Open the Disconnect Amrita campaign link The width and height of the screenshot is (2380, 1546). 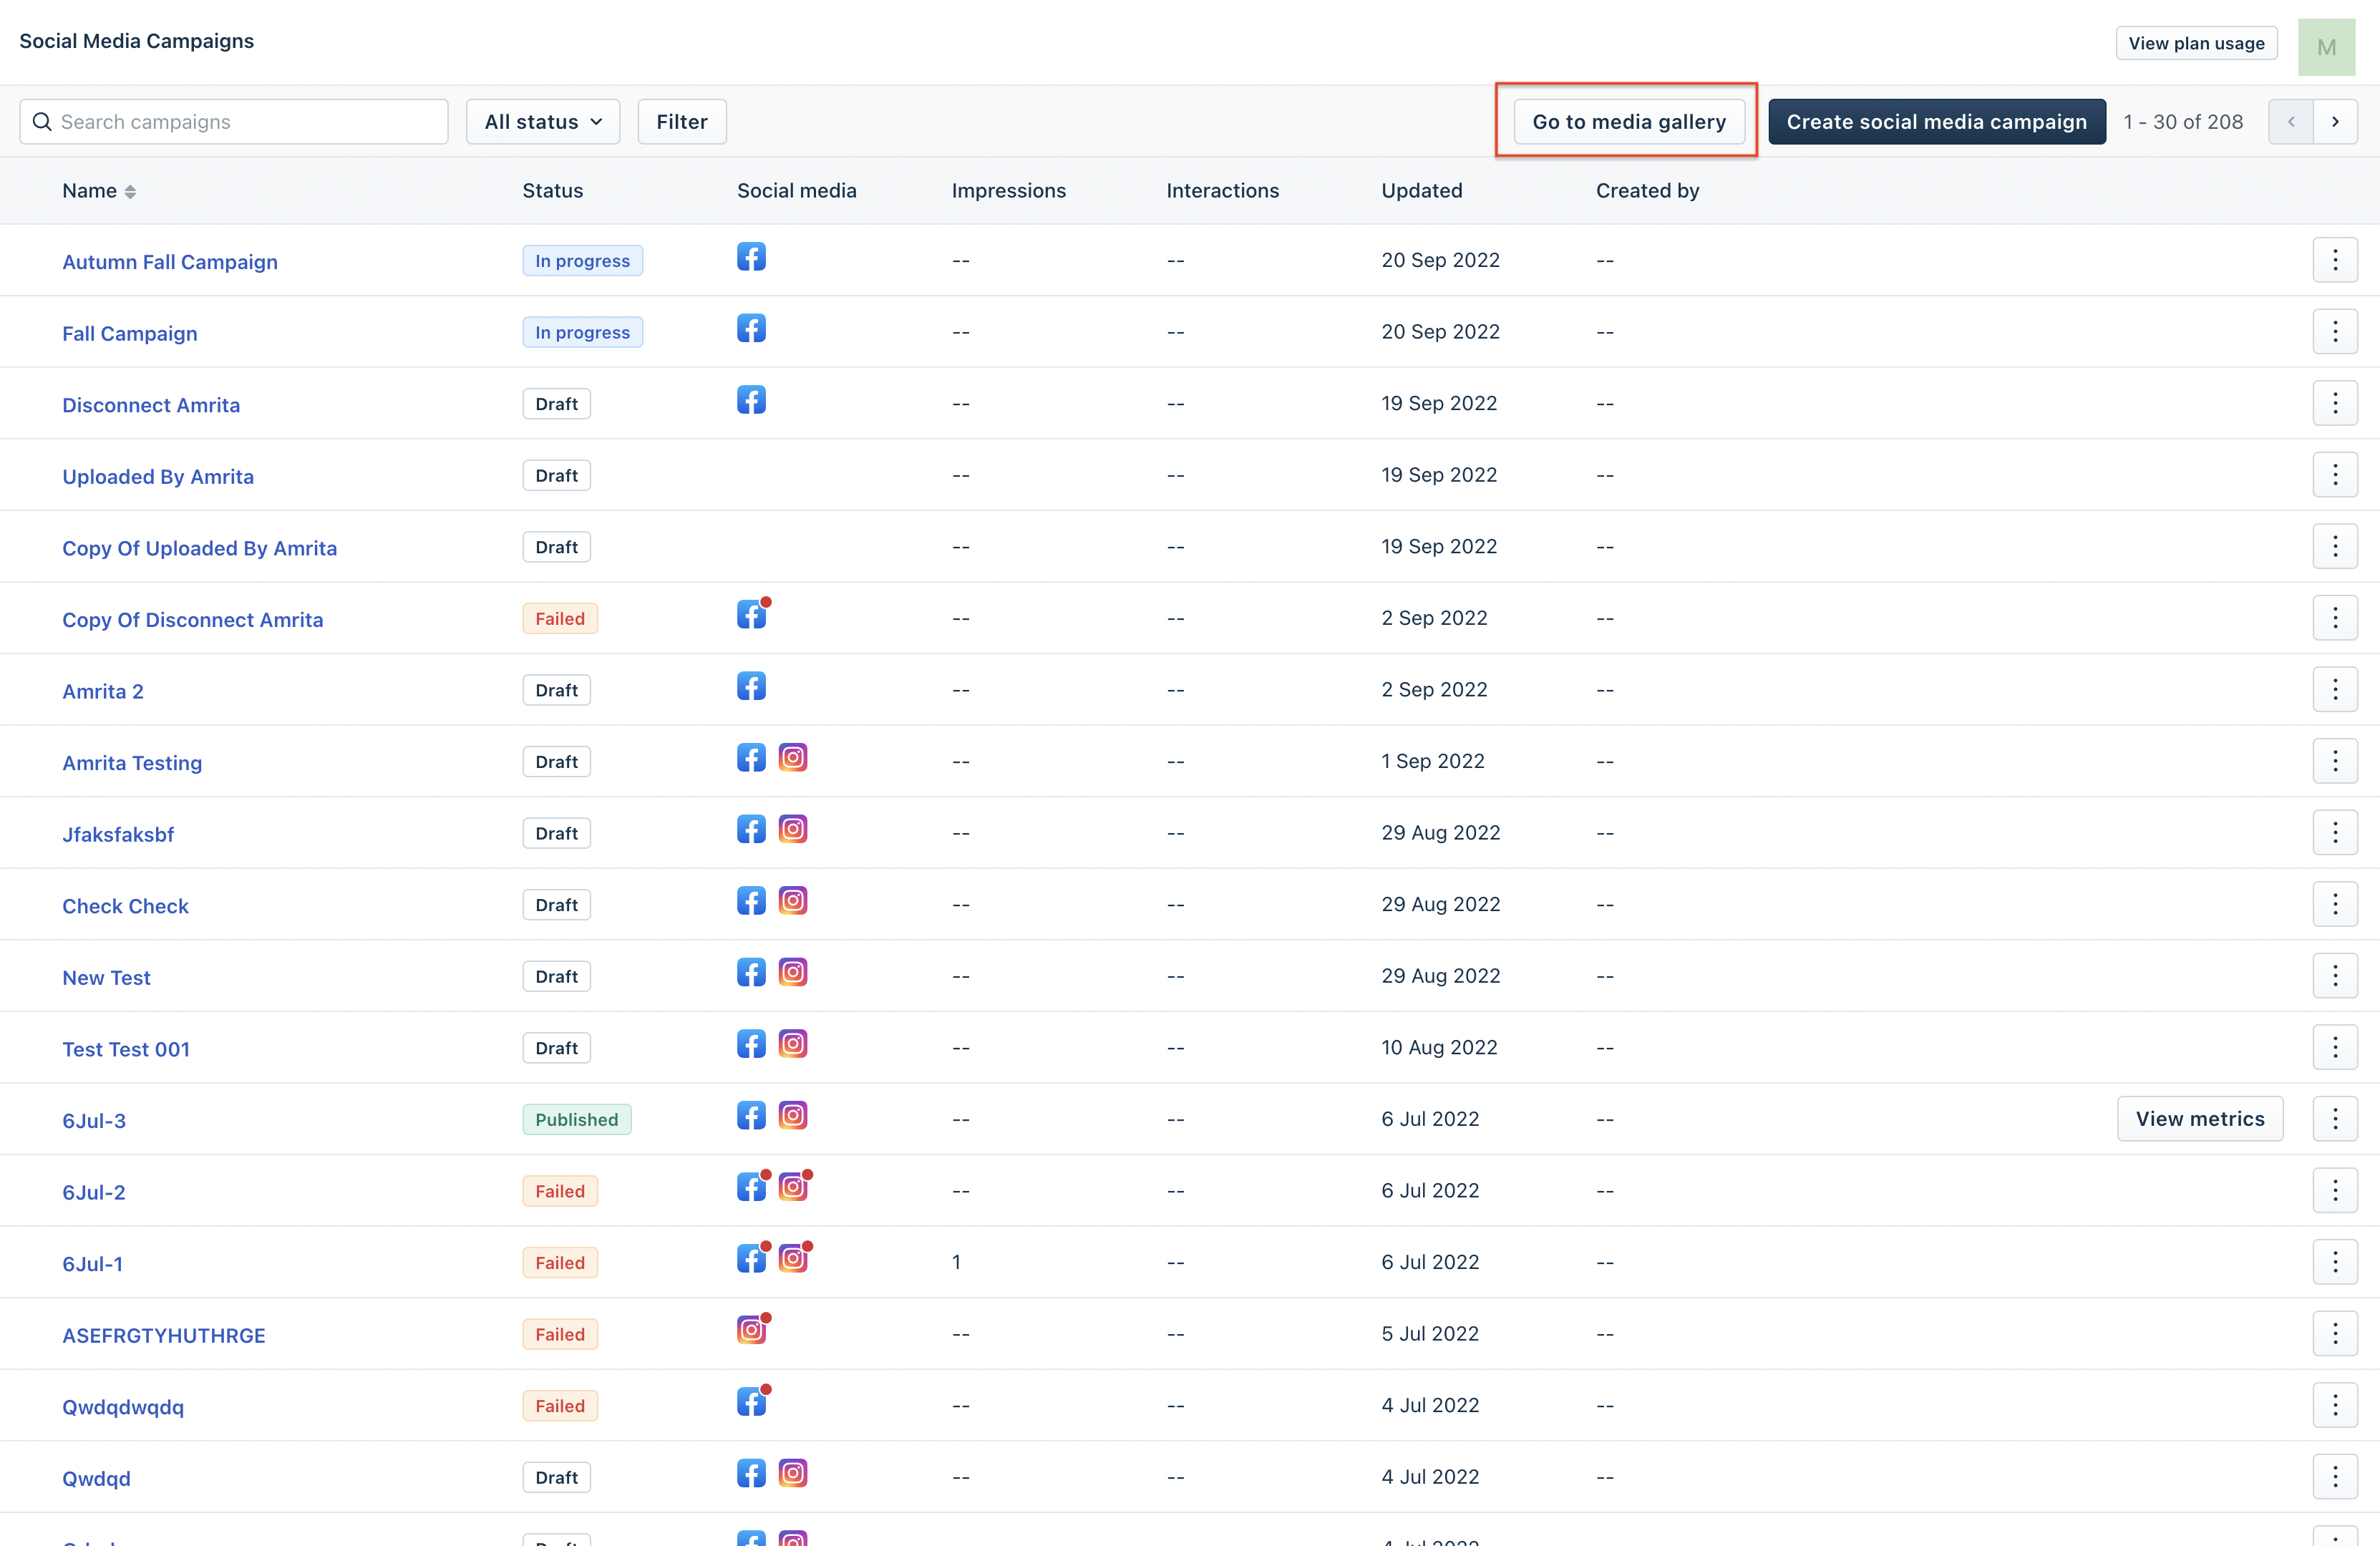pyautogui.click(x=151, y=405)
